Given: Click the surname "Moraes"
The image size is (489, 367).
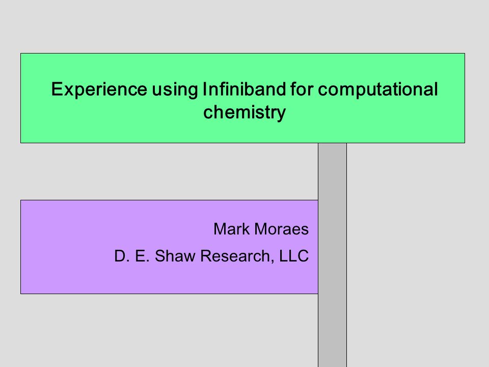Looking at the screenshot, I should pos(281,229).
